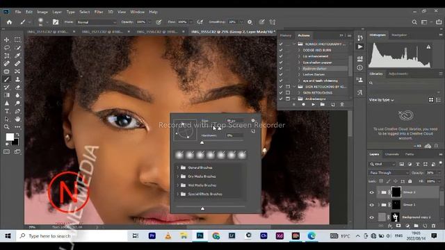Add a layer mask
The image size is (445, 250).
click(398, 226)
